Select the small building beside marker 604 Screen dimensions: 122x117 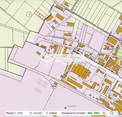click(x=56, y=83)
